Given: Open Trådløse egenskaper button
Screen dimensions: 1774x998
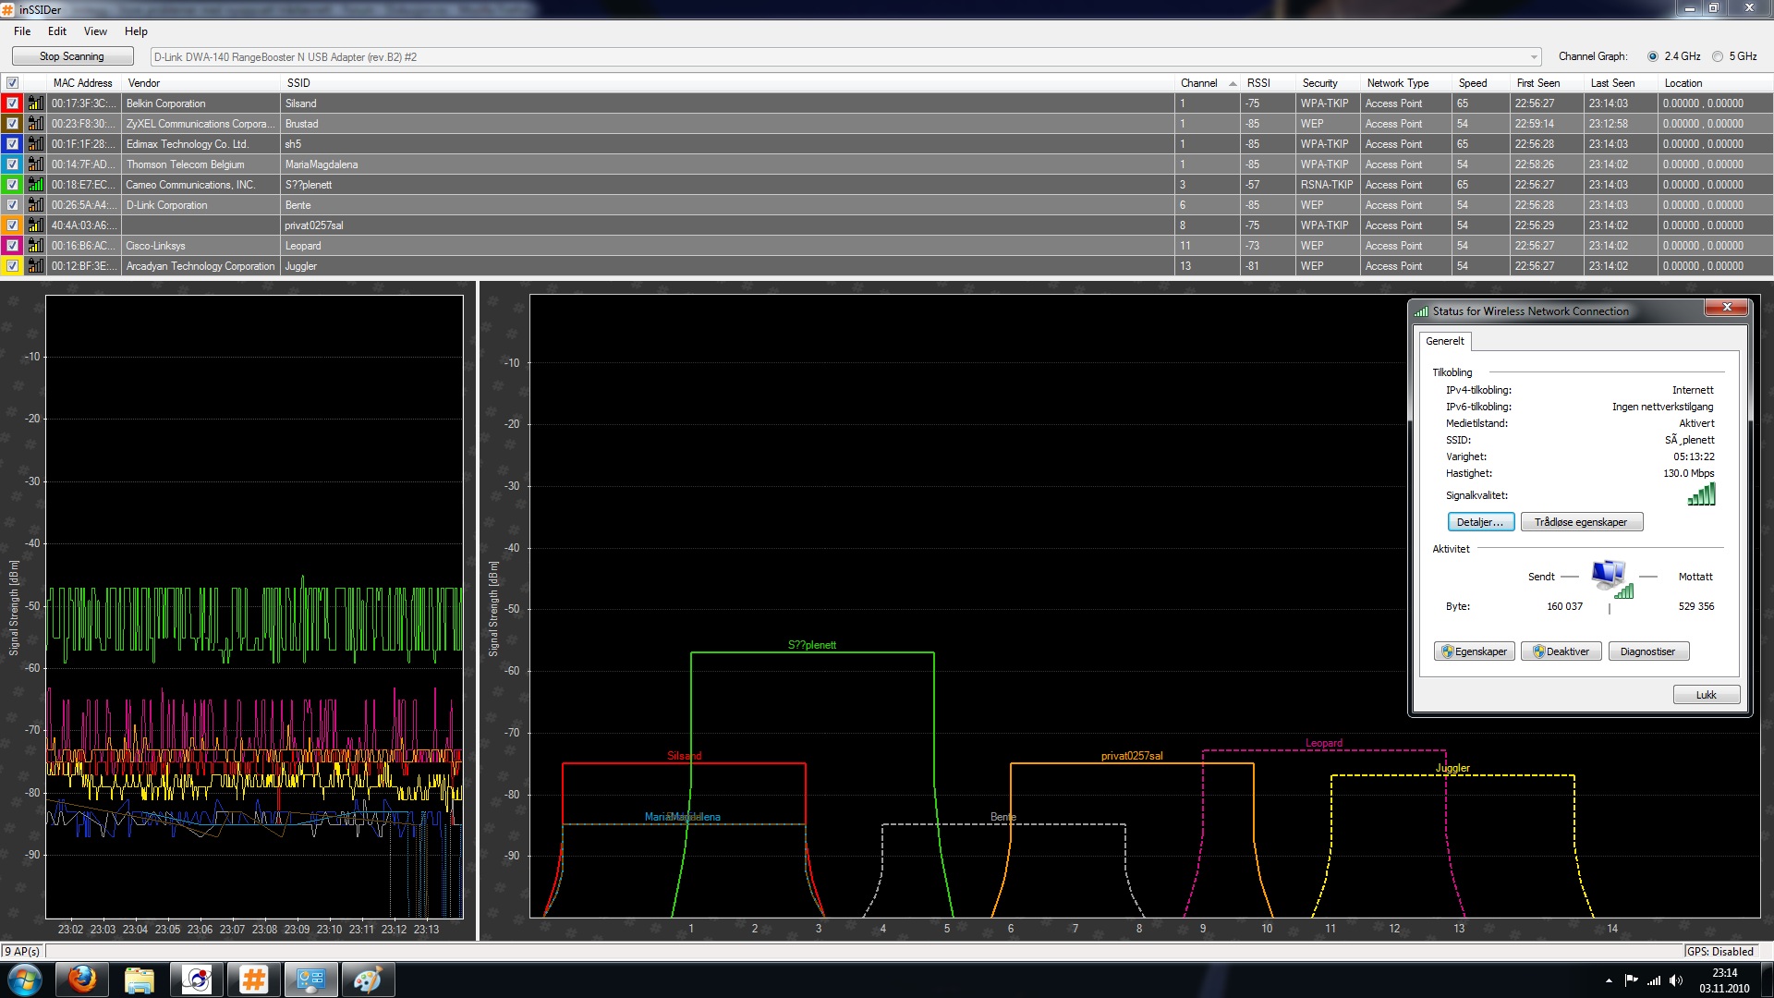Looking at the screenshot, I should (1581, 522).
